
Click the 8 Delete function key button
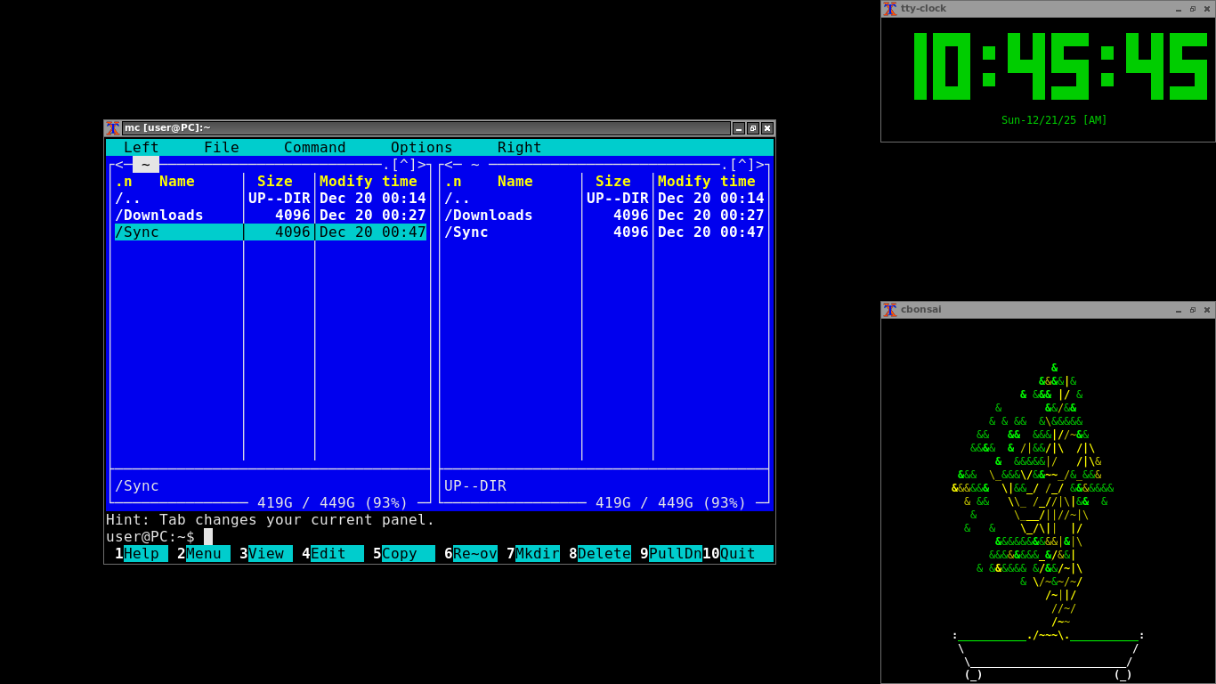[600, 553]
